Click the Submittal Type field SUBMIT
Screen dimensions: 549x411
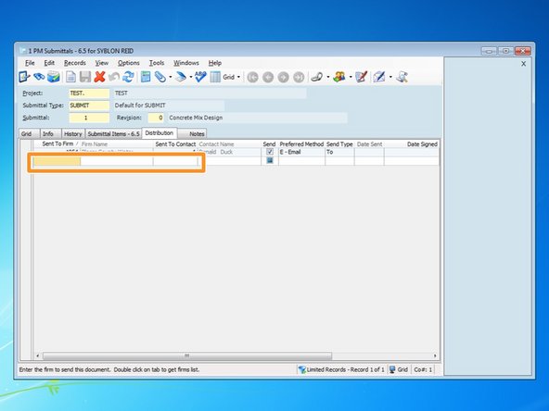[89, 106]
